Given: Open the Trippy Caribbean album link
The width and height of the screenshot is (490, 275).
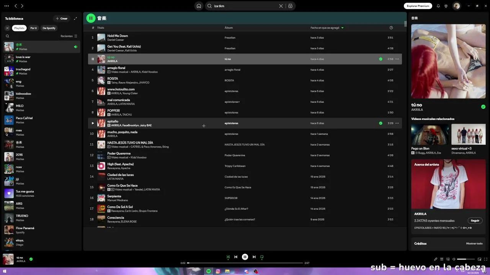Looking at the screenshot, I should coord(235,166).
